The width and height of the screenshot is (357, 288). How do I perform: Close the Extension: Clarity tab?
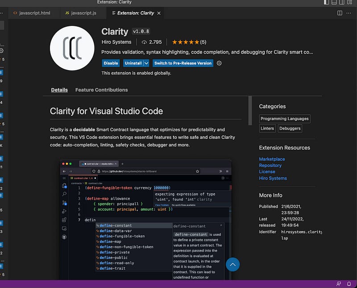click(159, 13)
